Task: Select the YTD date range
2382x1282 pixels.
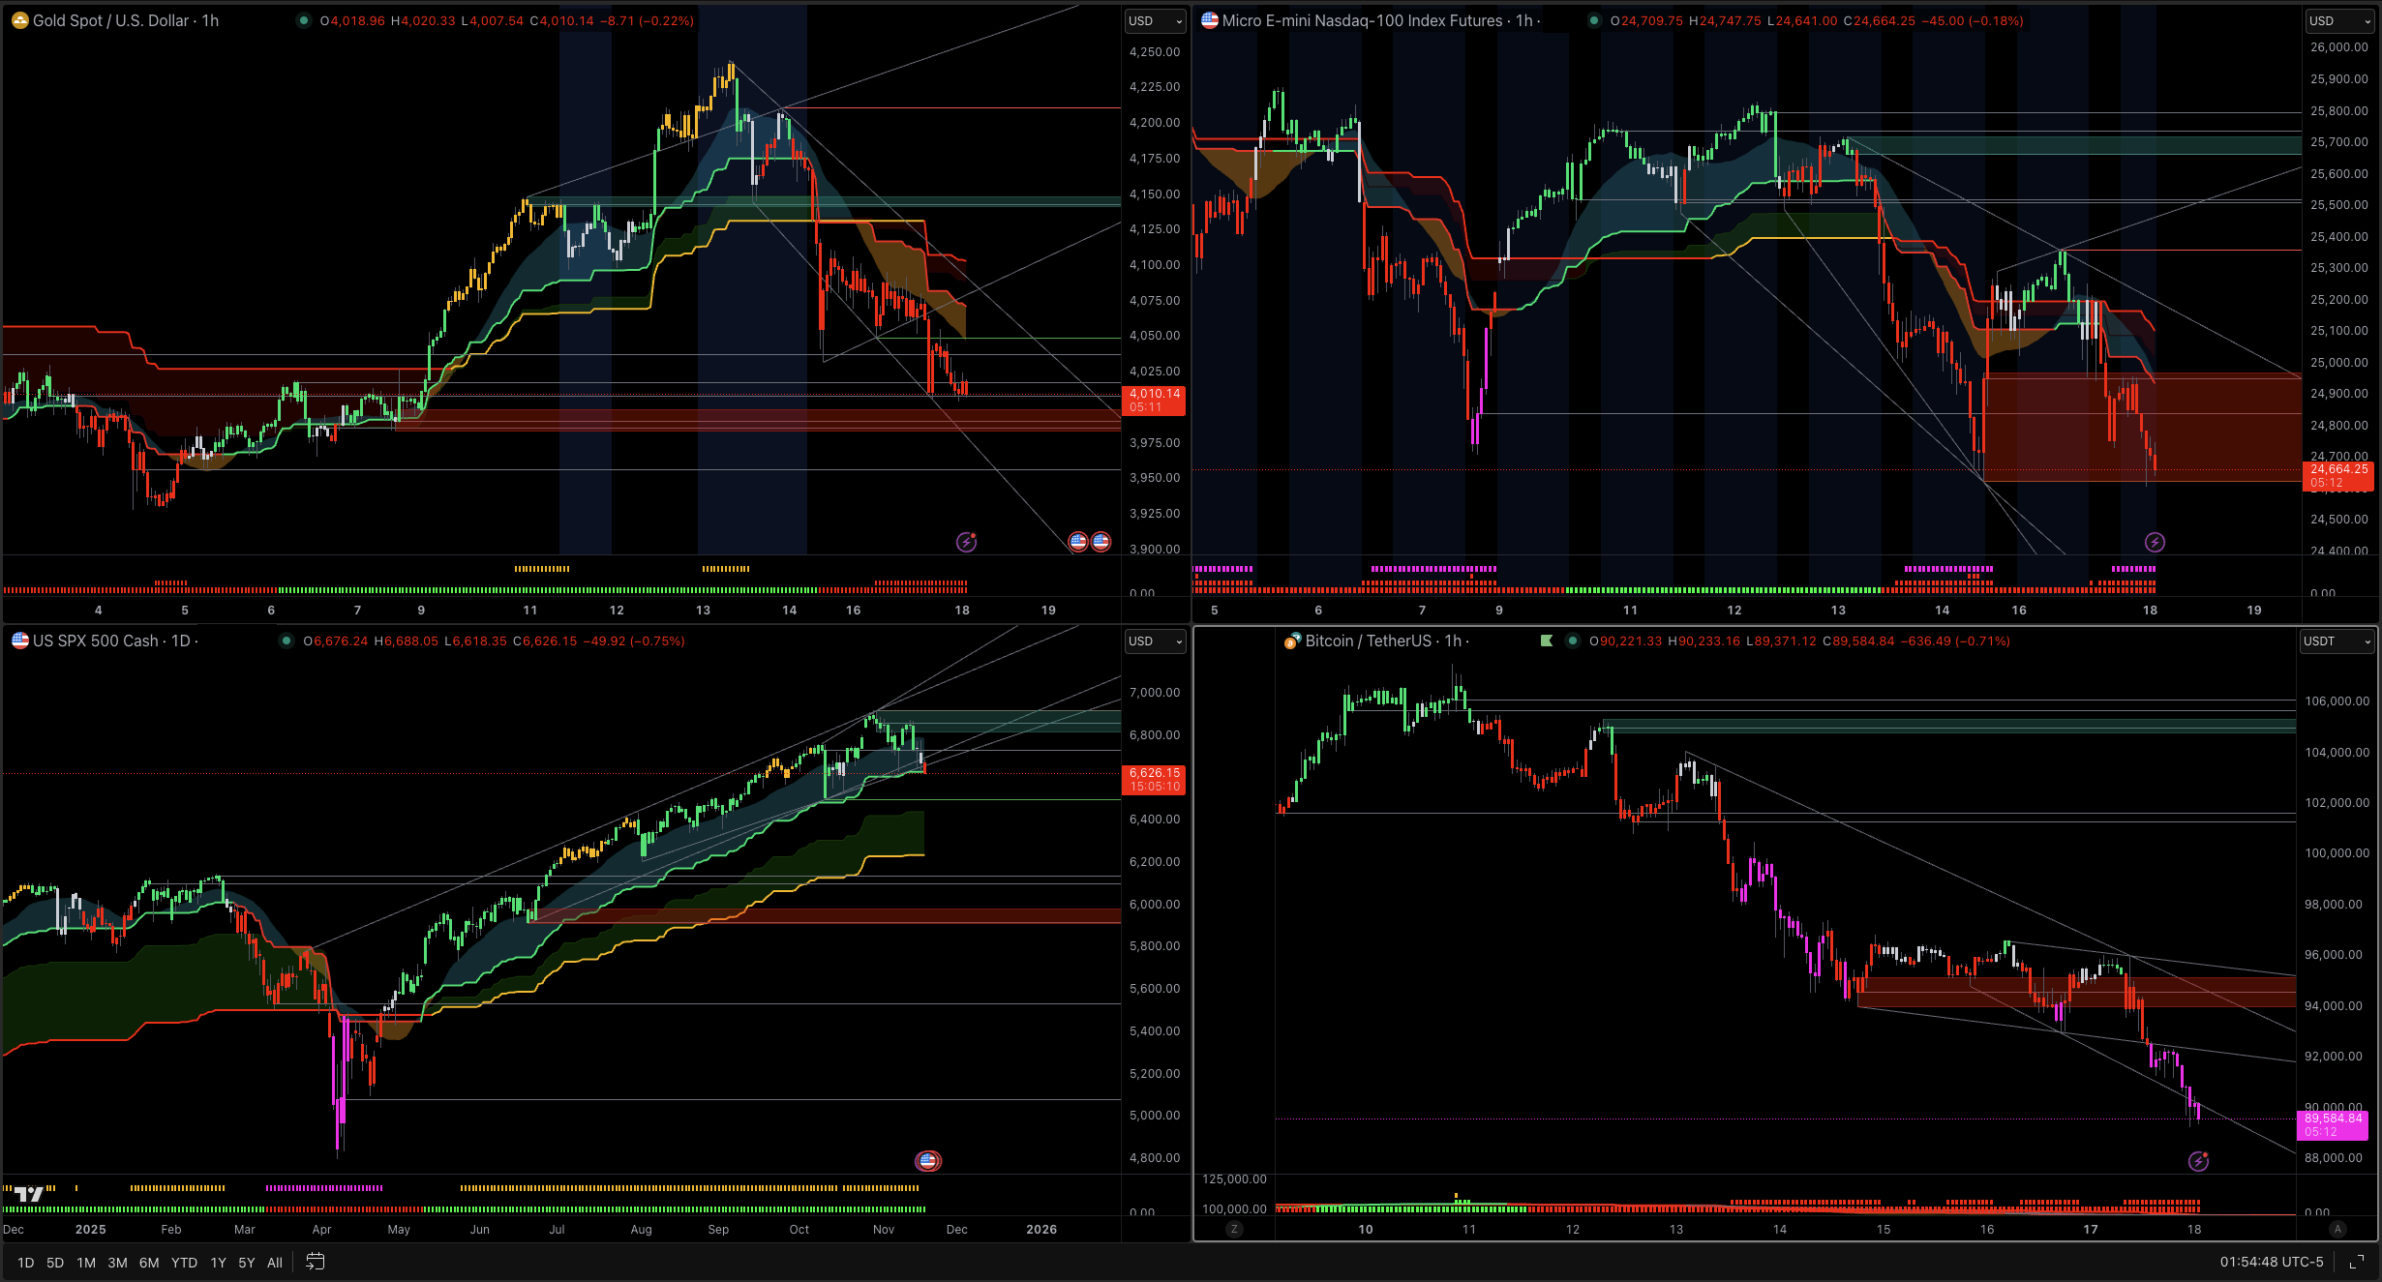Action: (x=183, y=1263)
